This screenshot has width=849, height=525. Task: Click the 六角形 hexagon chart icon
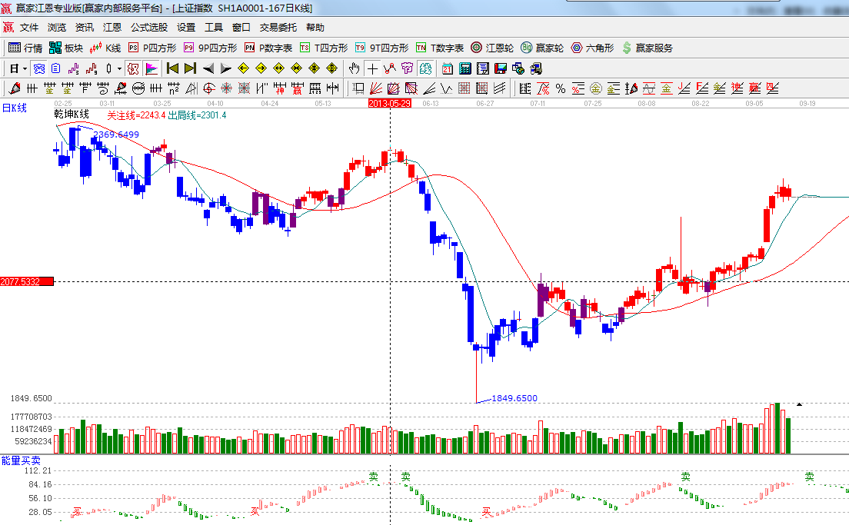click(x=592, y=48)
